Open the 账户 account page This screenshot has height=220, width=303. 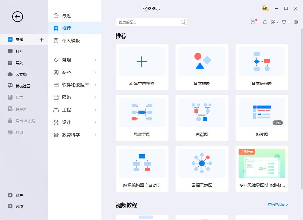[x=24, y=195]
